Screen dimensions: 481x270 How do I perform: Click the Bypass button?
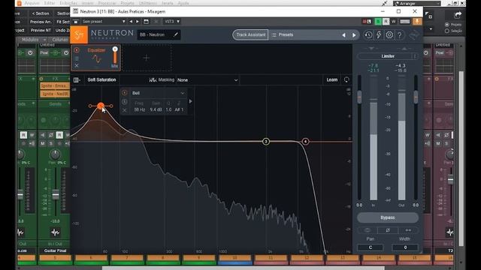388,217
